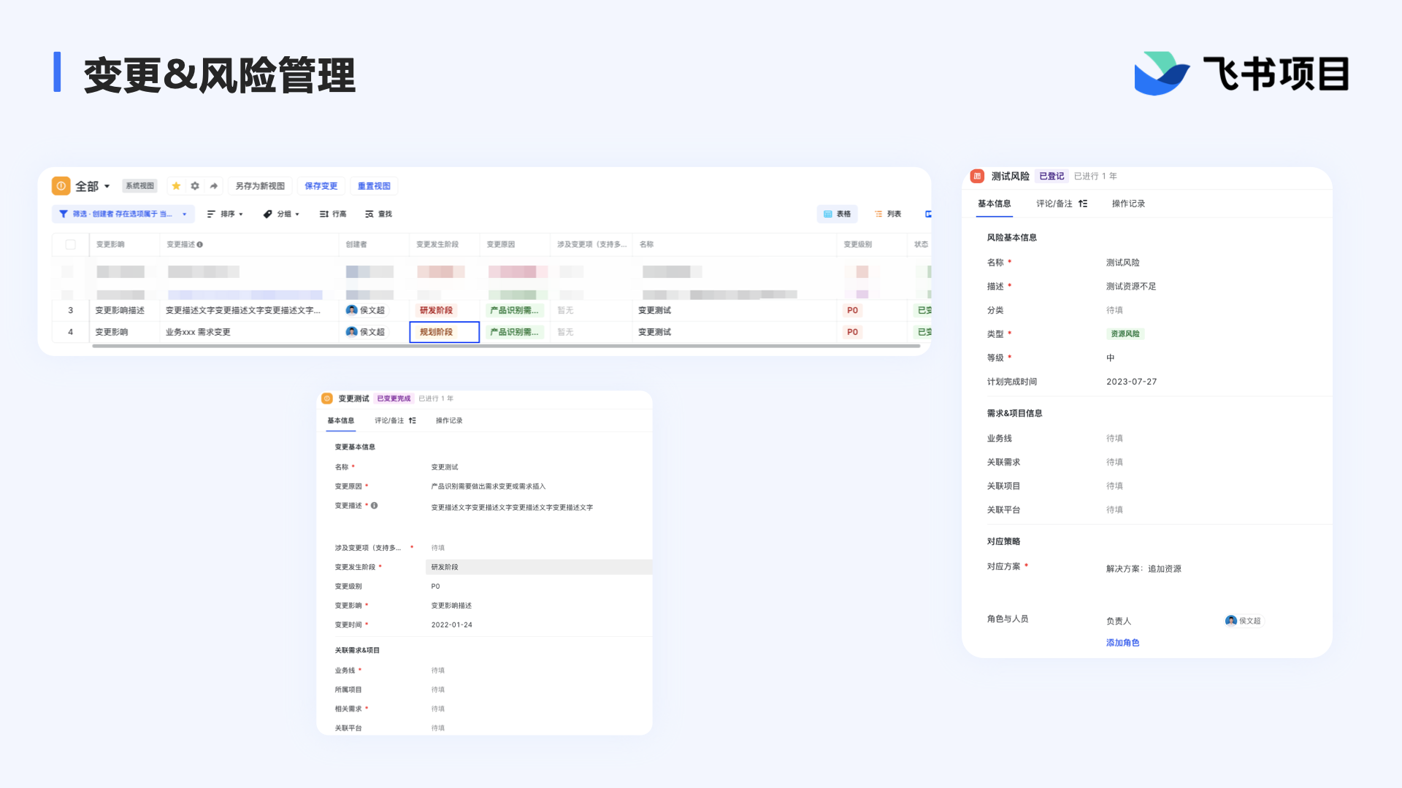Click the 行高 row height icon
This screenshot has height=788, width=1402.
(323, 214)
